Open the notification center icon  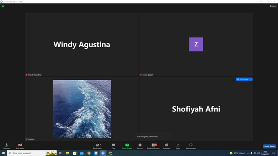(273, 153)
